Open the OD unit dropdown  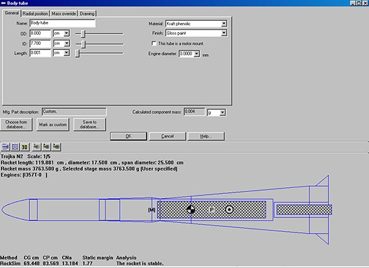(x=66, y=33)
